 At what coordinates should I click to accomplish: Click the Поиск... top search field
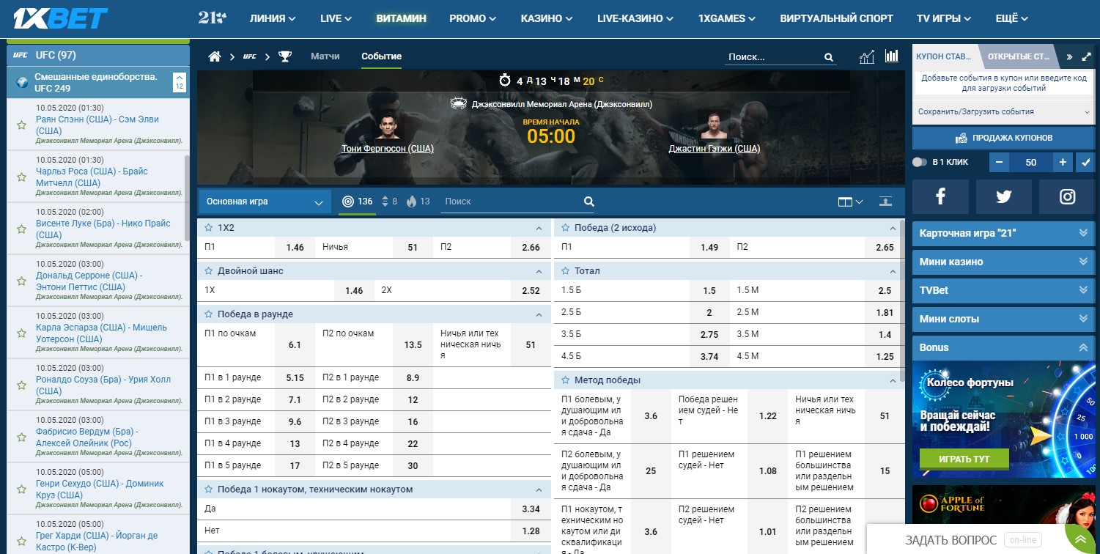(773, 56)
